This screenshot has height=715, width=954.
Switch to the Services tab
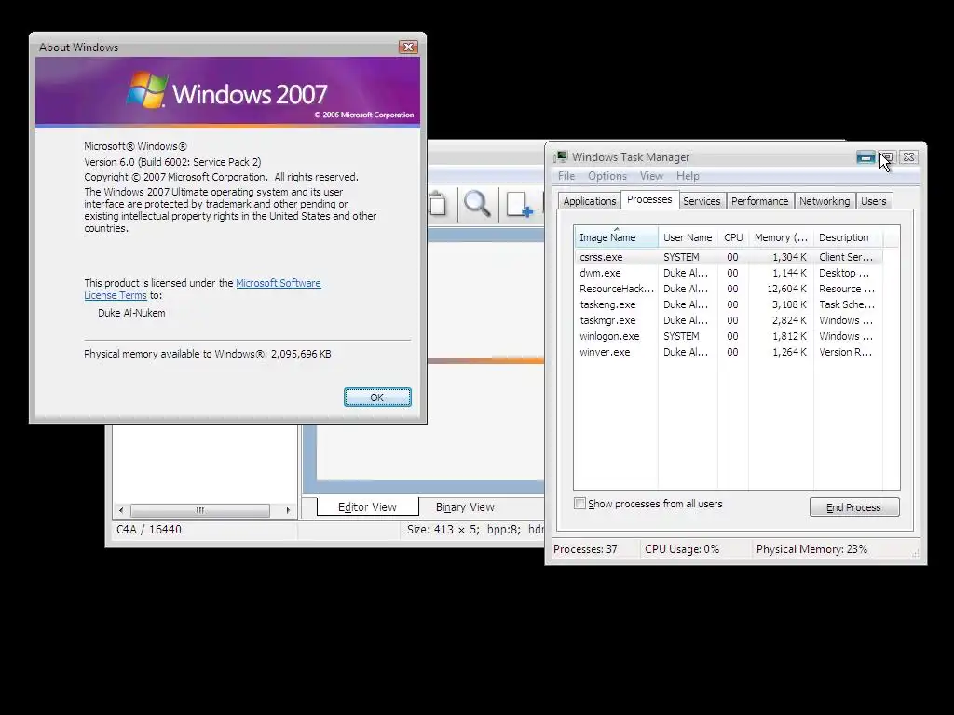pos(701,201)
